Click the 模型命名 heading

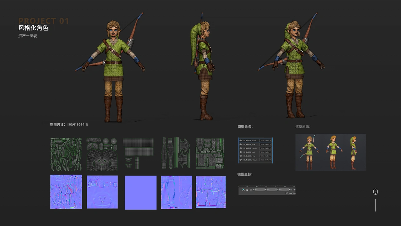(245, 127)
